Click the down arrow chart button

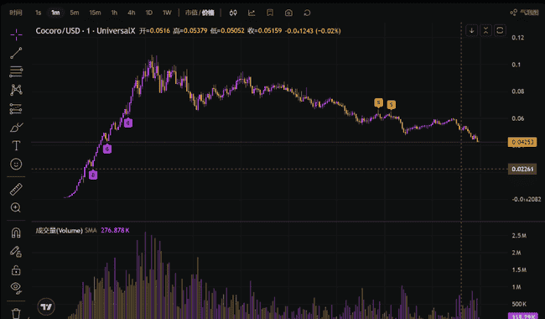click(x=472, y=30)
